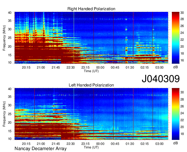
Task: Click 'Frequency (MHz)' axis label of right-handed plot
Action: (x=4, y=38)
